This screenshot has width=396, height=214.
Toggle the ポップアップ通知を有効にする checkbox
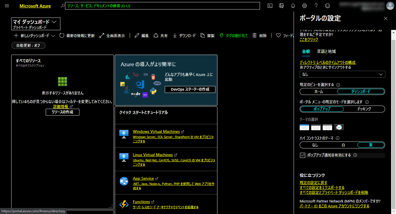coord(303,155)
